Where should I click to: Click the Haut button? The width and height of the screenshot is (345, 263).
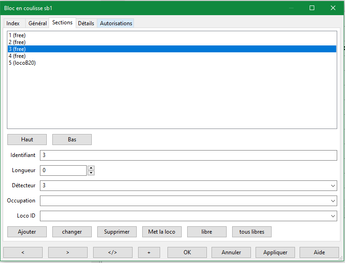(27, 140)
